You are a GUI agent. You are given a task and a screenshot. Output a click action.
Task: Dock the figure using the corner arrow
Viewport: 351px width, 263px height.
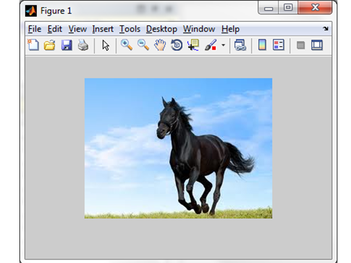coord(326,28)
